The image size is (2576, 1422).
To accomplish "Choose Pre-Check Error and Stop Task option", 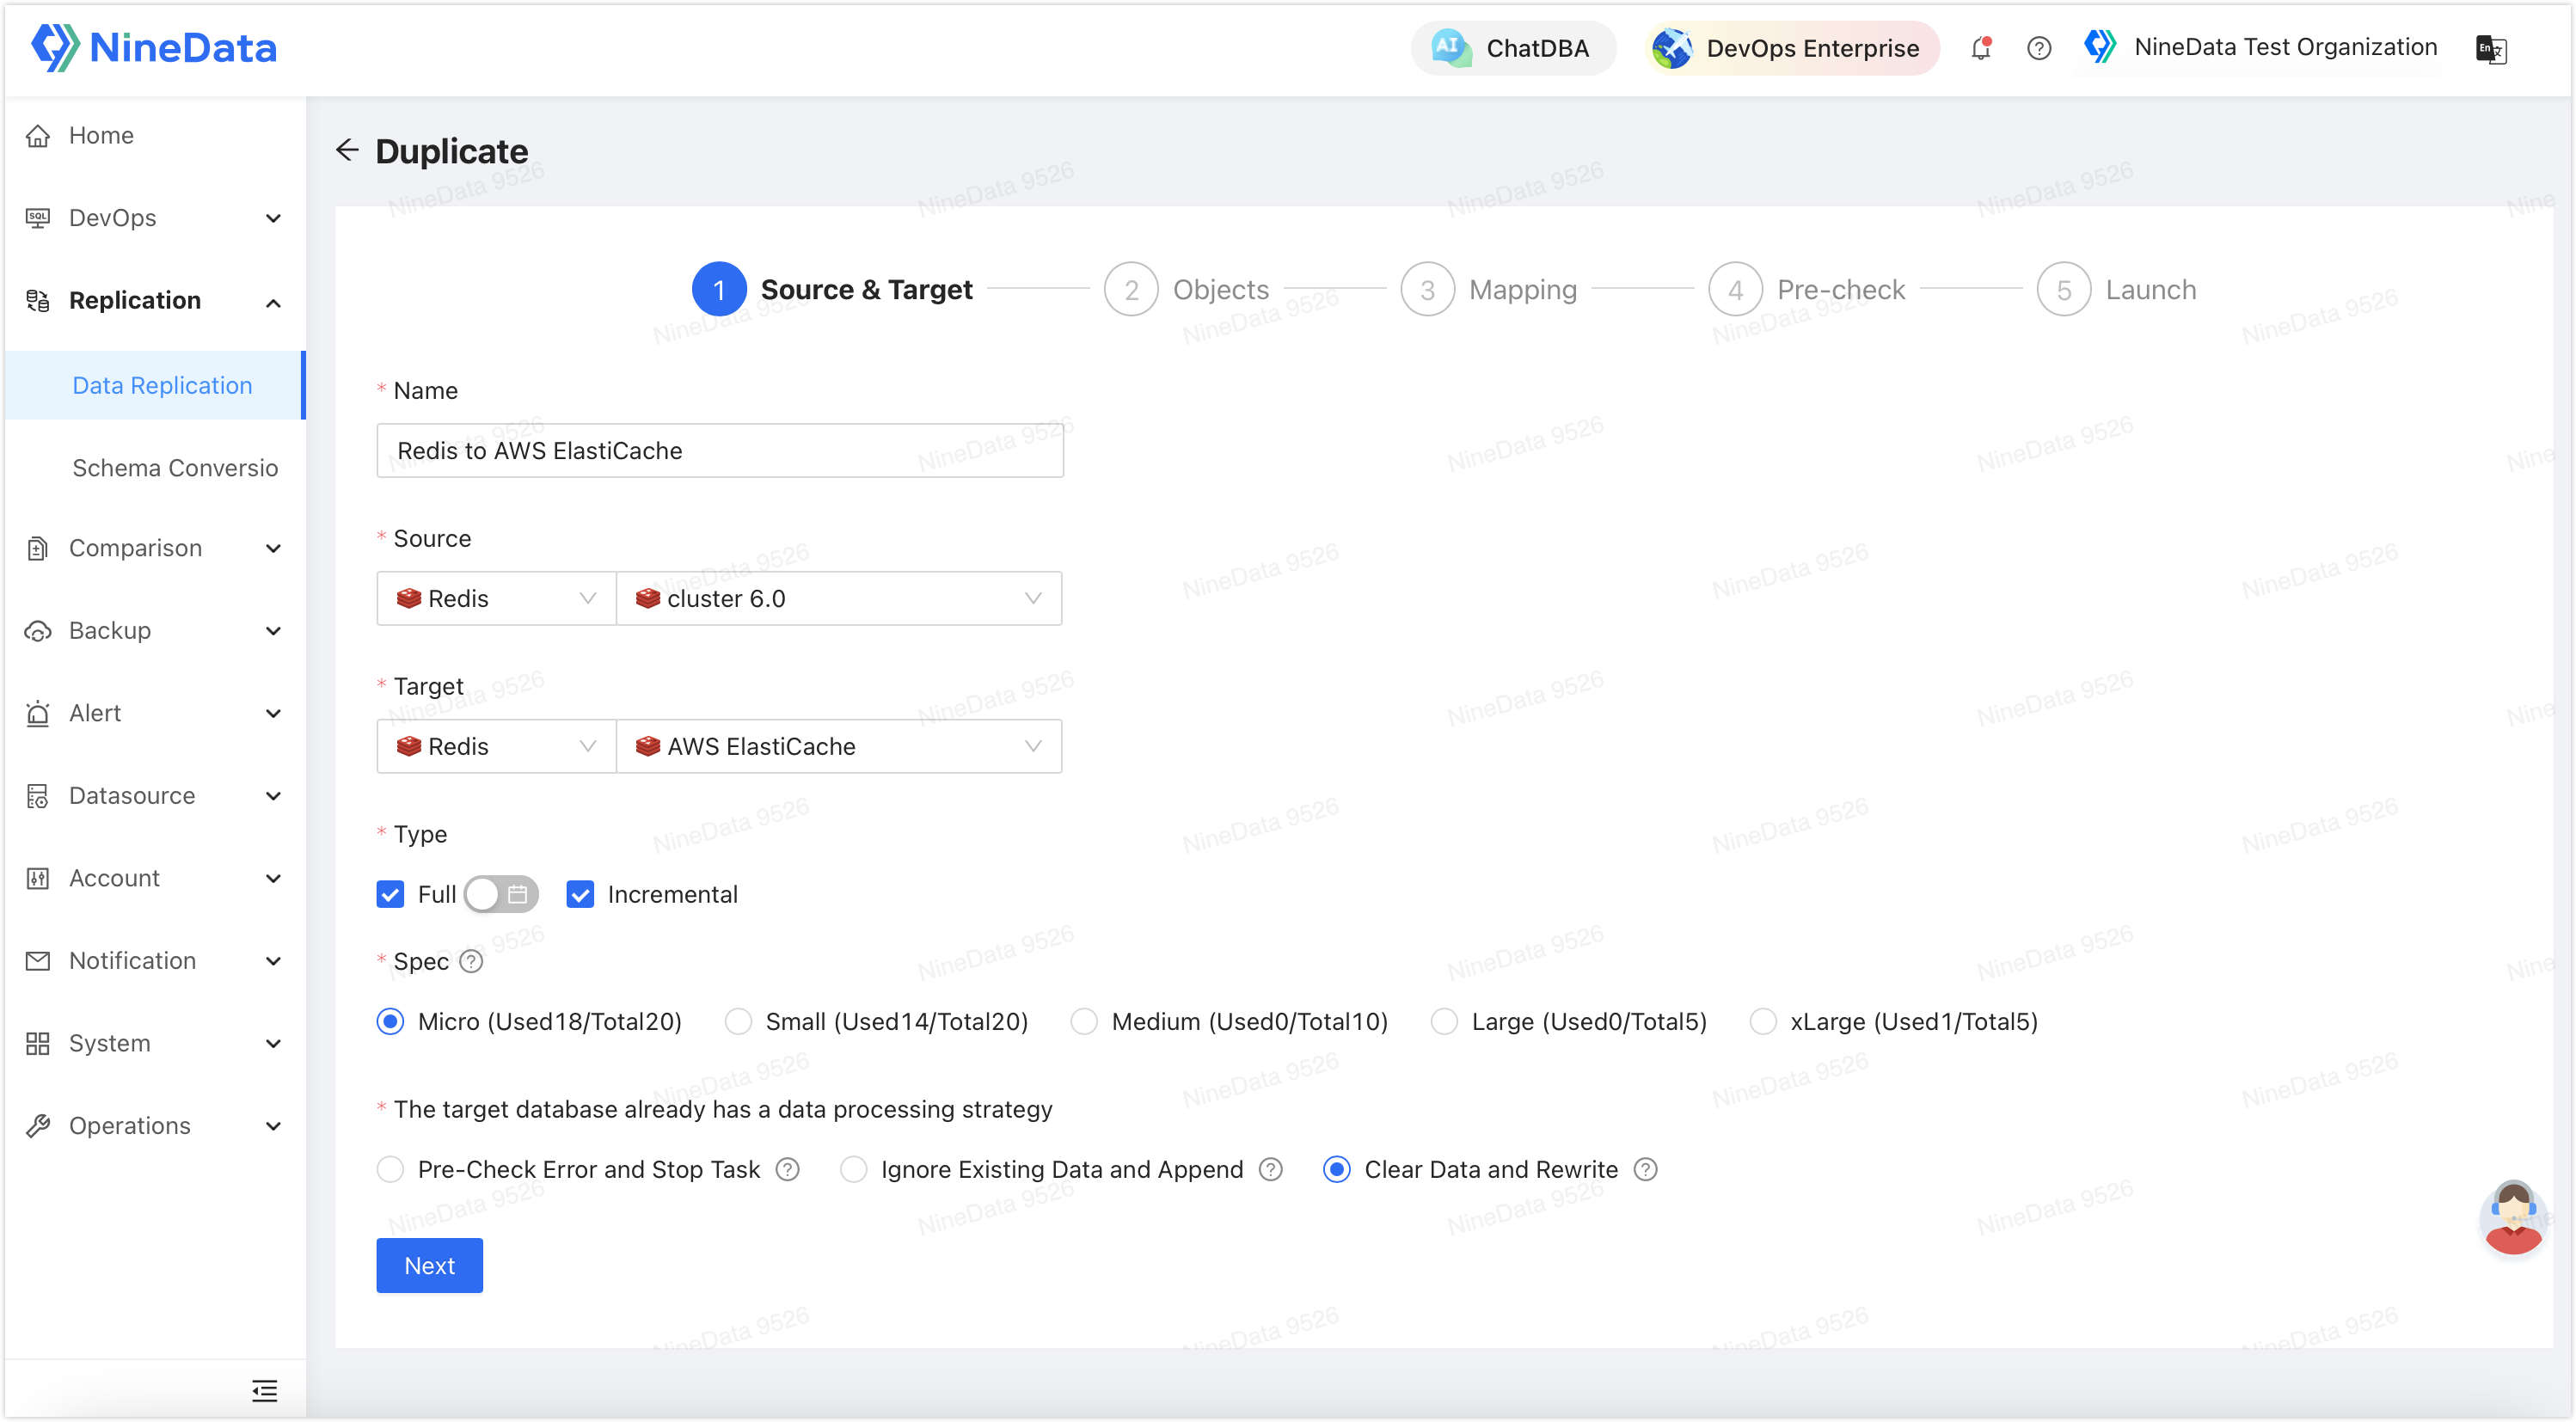I will coord(390,1170).
